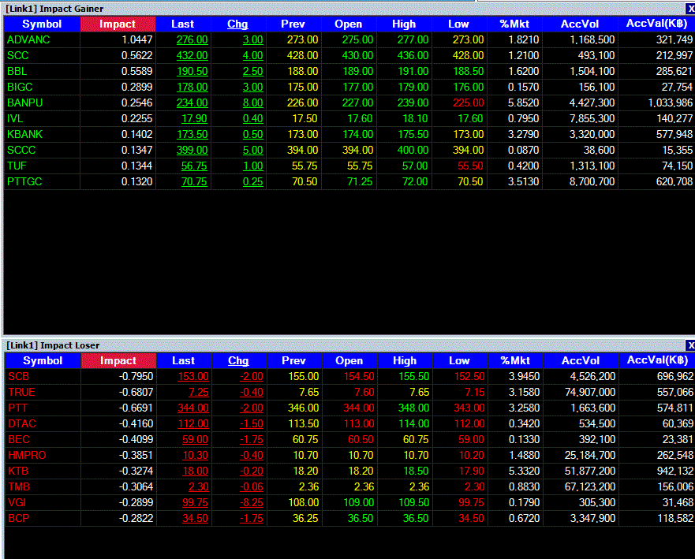Screen dimensions: 695x559
Task: Select the TMB symbol
Action: [19, 486]
